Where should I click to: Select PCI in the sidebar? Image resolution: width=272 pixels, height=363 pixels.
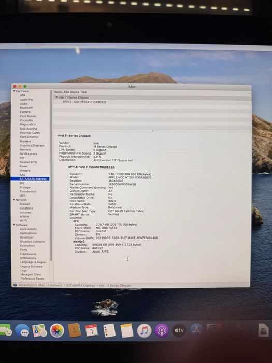(22, 158)
